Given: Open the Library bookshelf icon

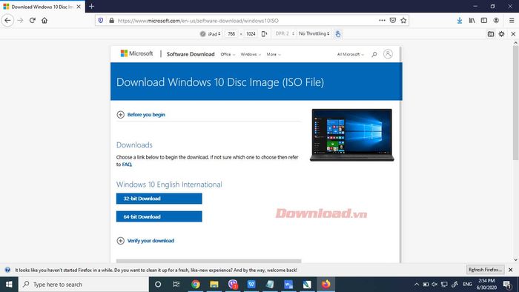Looking at the screenshot, I should pos(472,21).
